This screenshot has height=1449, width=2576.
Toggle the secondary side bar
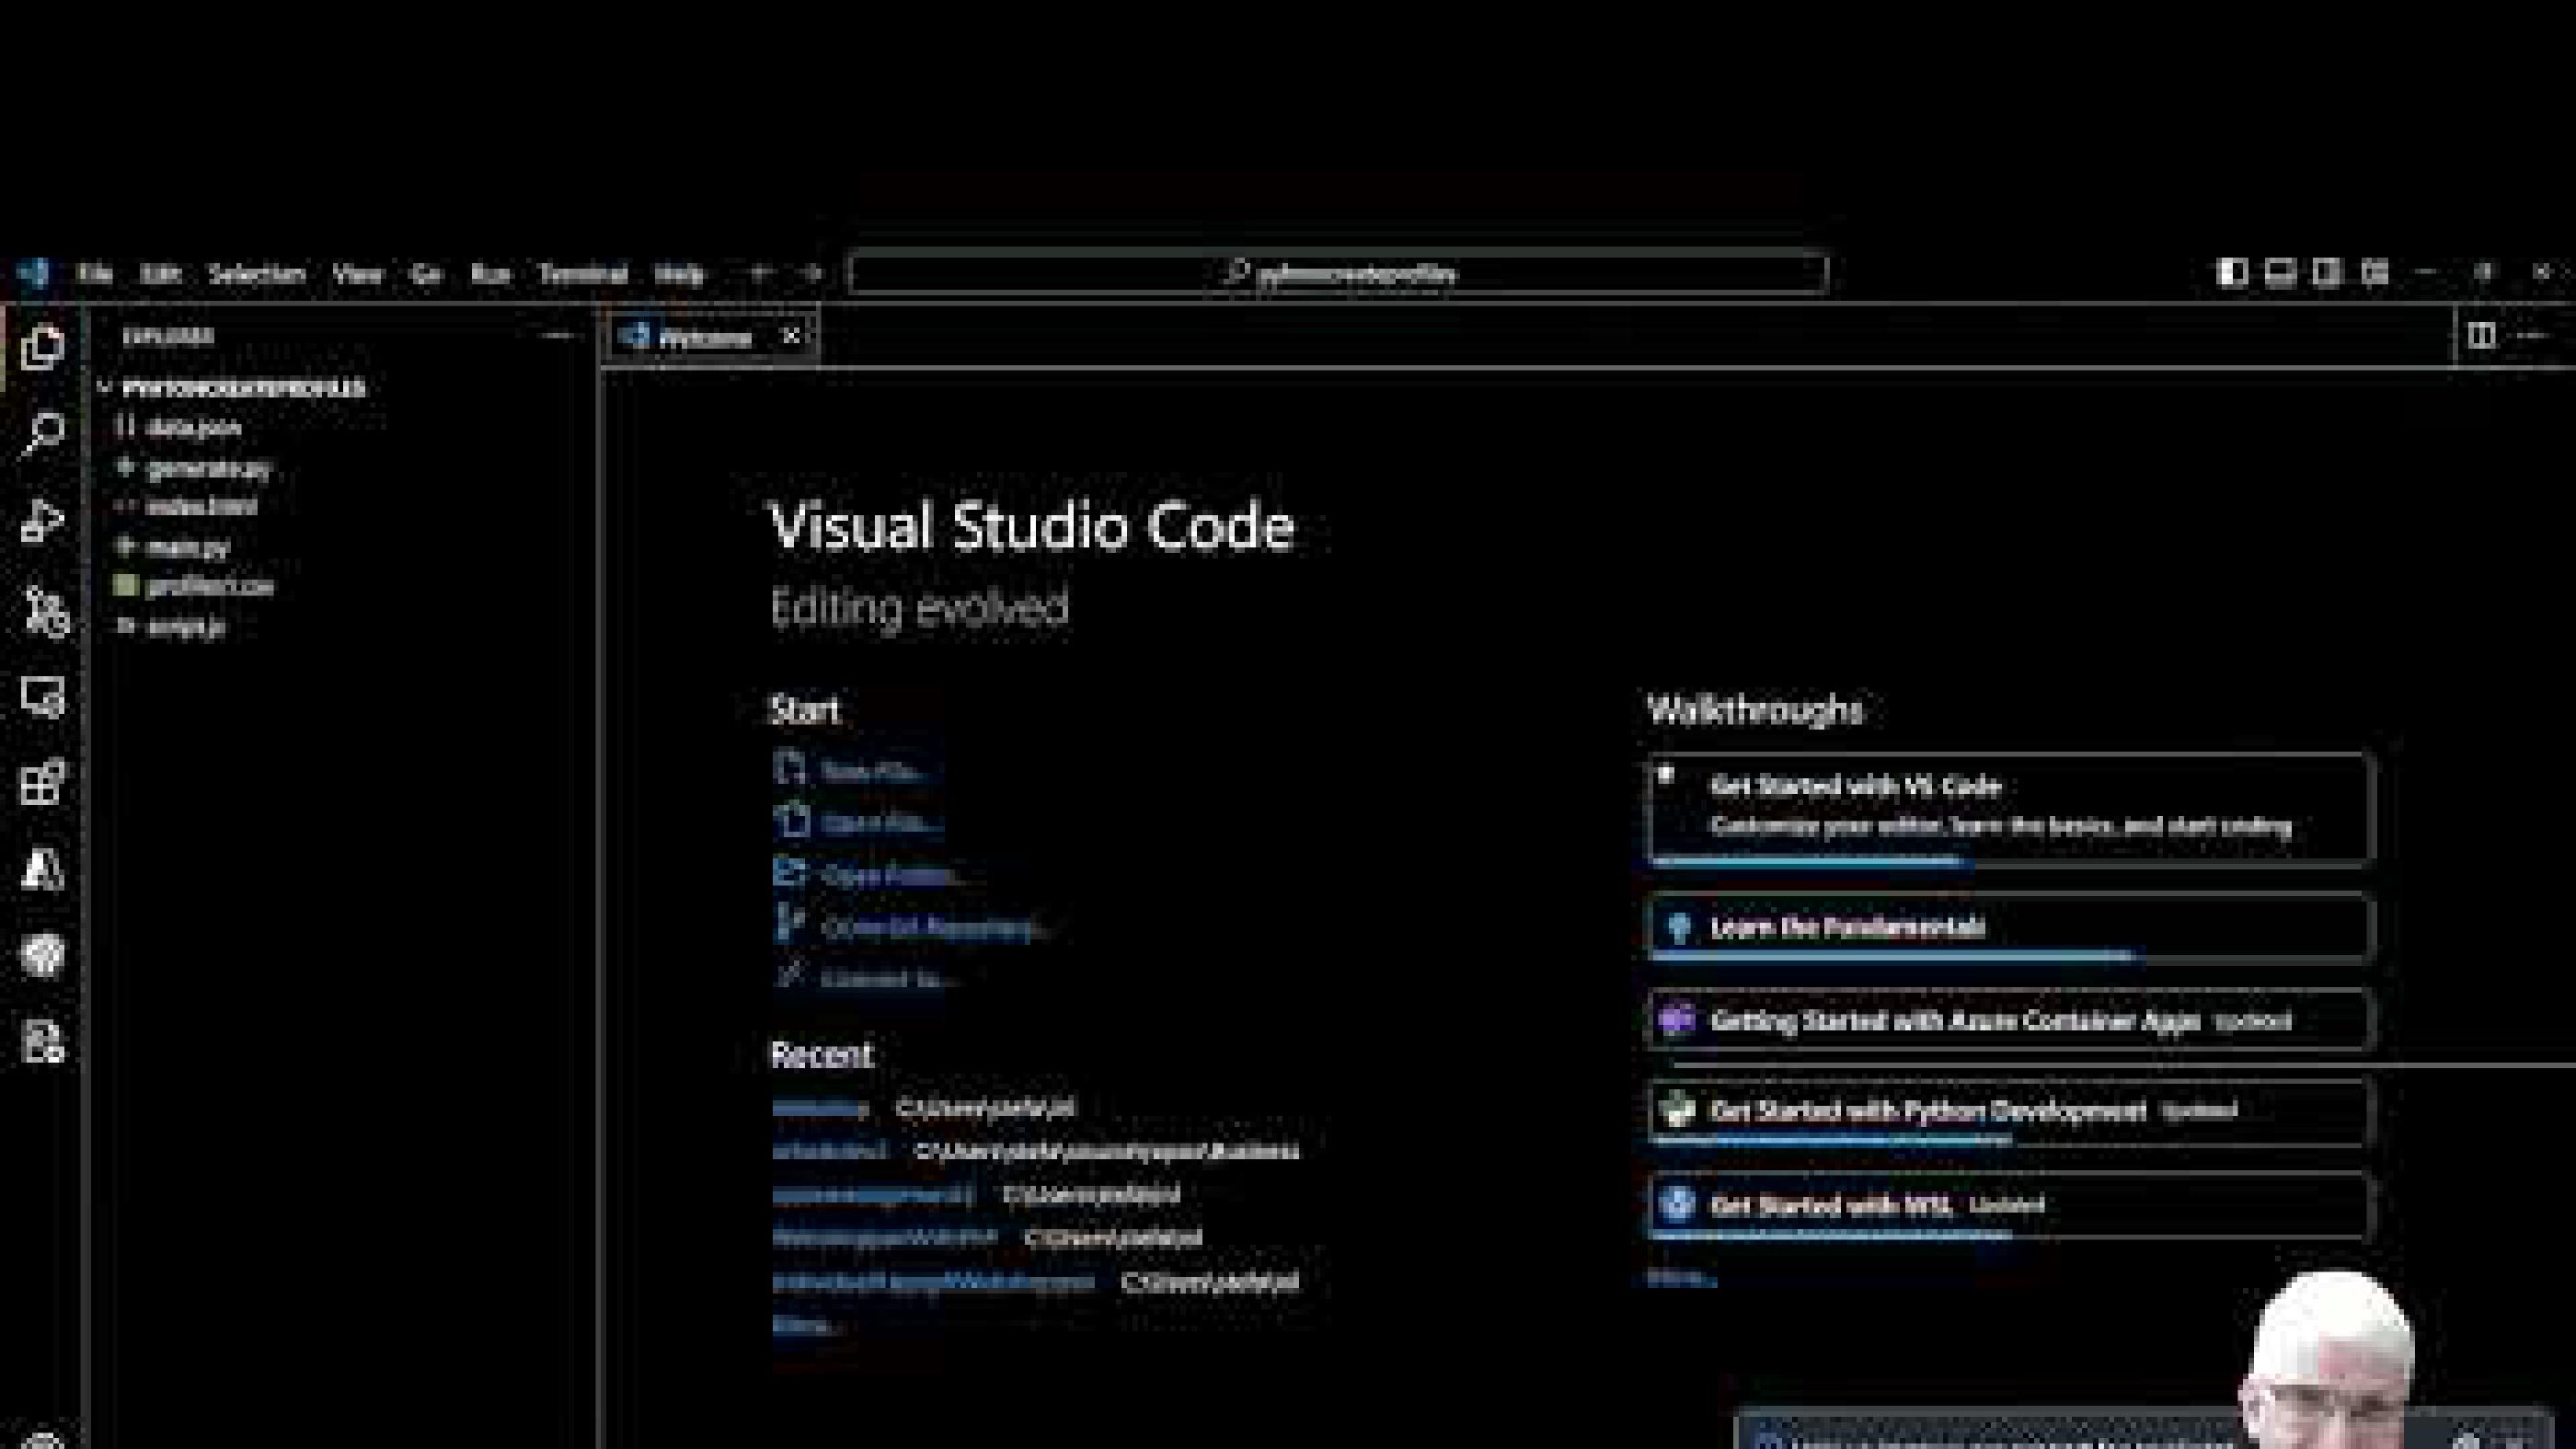pyautogui.click(x=2327, y=273)
